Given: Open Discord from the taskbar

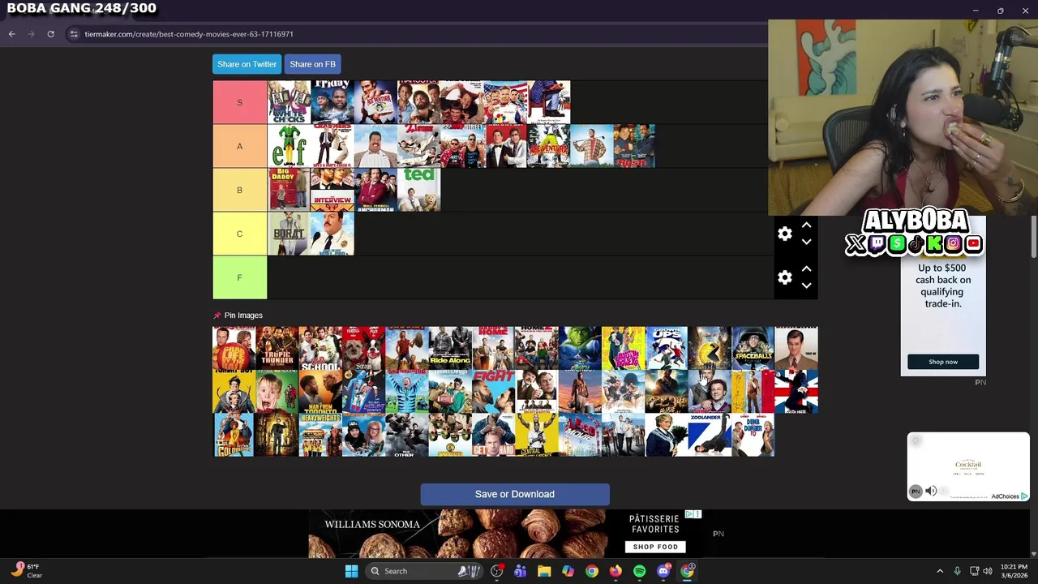Looking at the screenshot, I should [x=663, y=571].
